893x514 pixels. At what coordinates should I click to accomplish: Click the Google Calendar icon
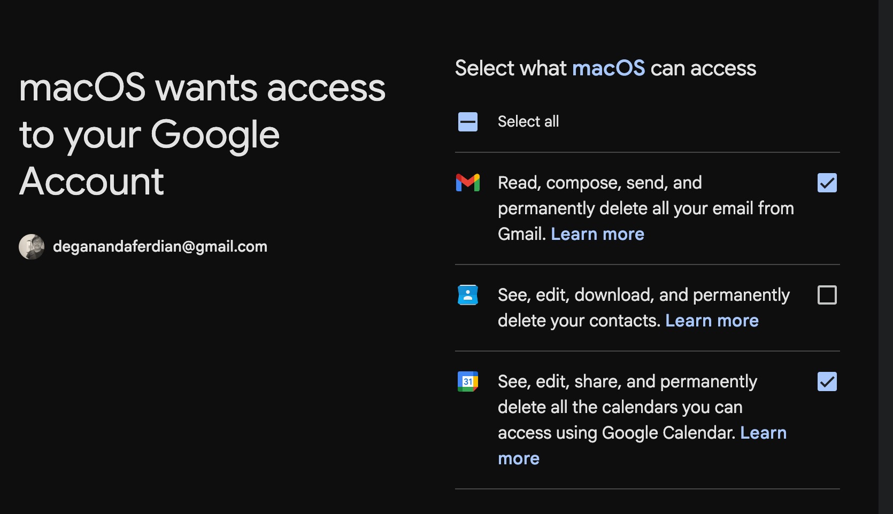(467, 381)
